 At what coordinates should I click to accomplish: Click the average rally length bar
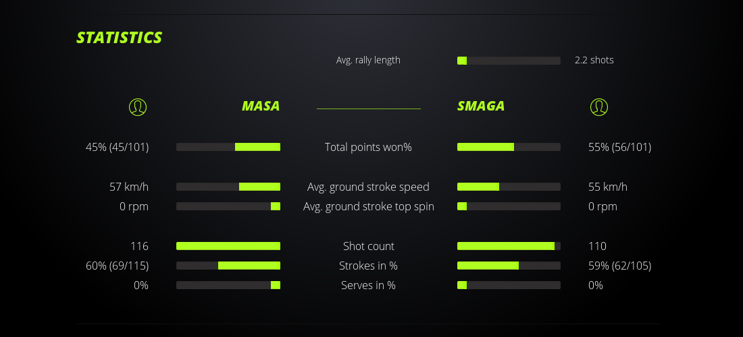509,61
